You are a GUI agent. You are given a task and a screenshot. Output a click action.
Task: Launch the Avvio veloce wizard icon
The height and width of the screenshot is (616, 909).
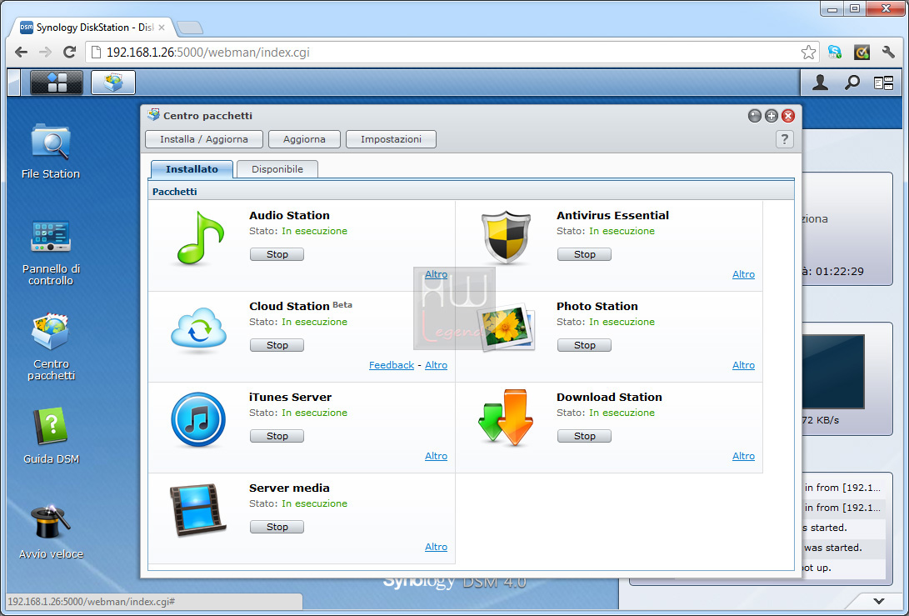[51, 531]
